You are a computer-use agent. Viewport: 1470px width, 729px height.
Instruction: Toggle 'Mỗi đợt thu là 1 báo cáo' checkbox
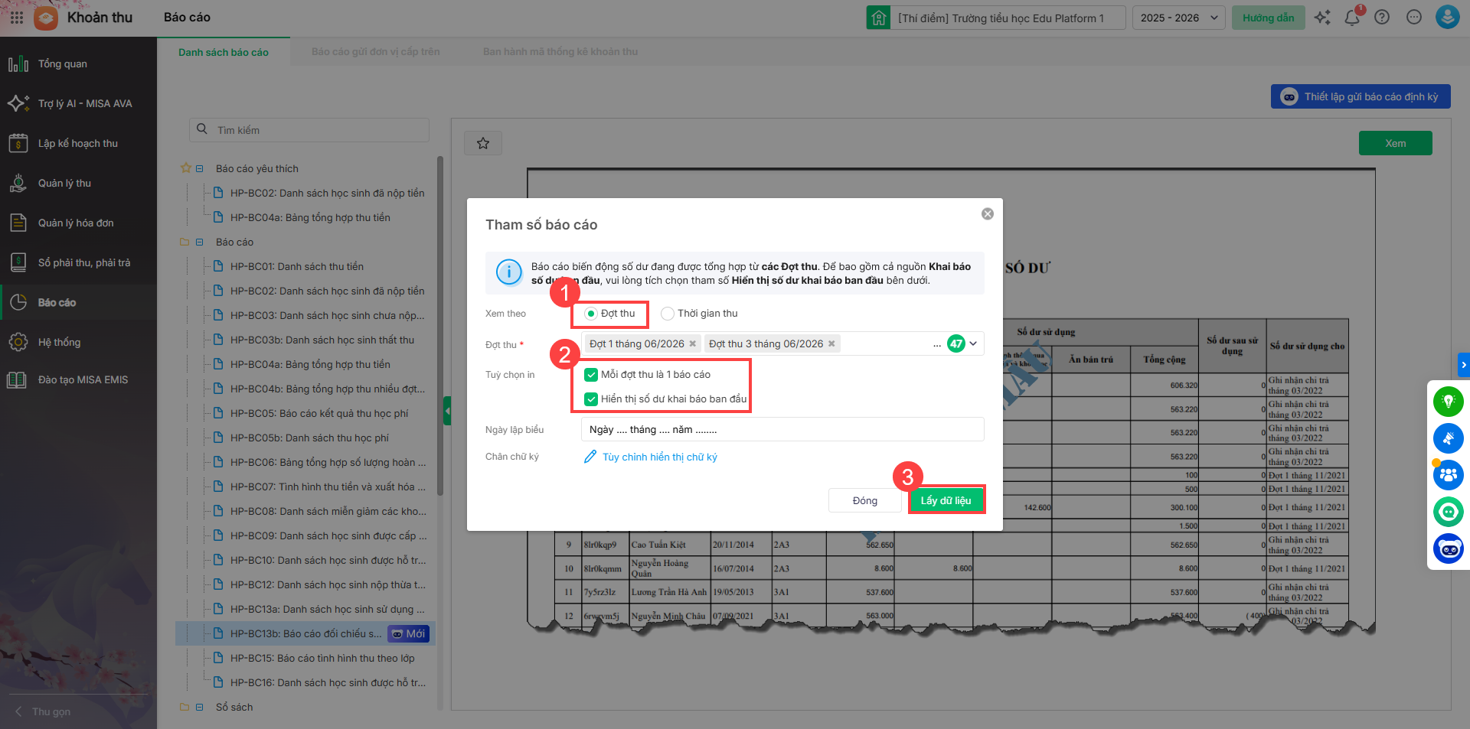(x=591, y=375)
